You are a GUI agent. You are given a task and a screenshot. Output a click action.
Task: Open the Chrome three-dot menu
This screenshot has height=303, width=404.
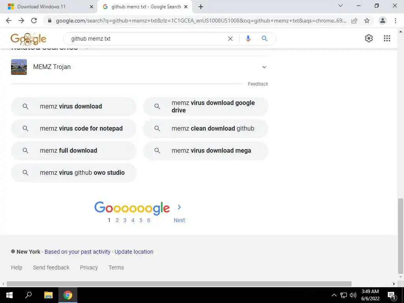[x=395, y=21]
